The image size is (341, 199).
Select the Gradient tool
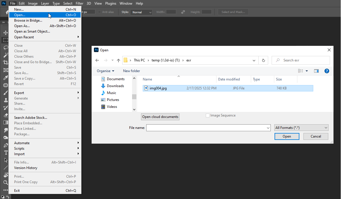click(6, 123)
